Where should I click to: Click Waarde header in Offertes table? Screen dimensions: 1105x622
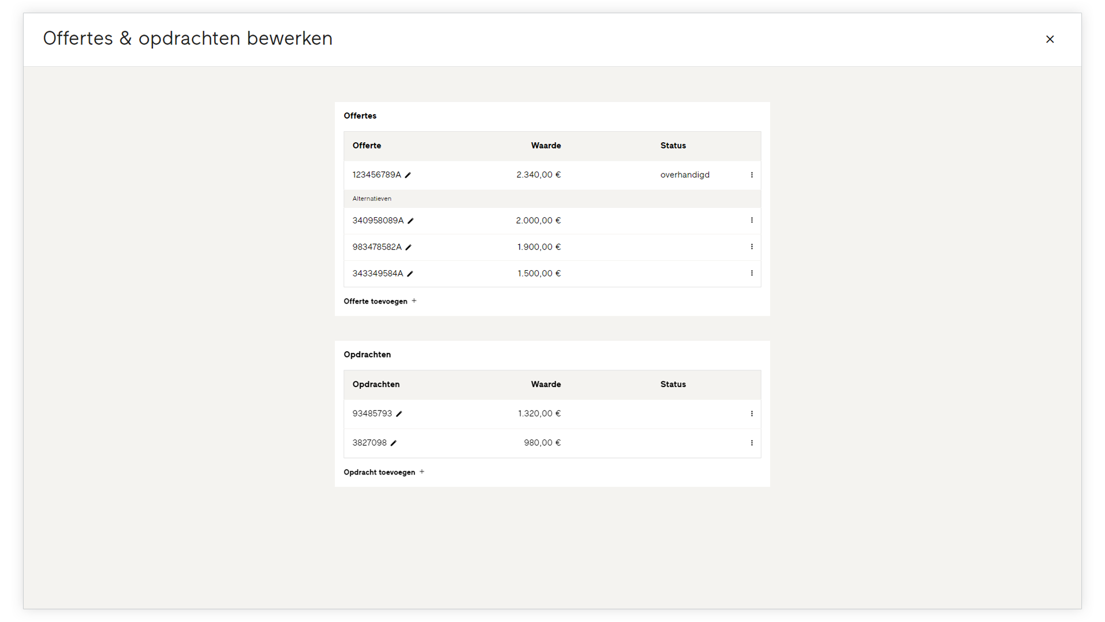(546, 146)
